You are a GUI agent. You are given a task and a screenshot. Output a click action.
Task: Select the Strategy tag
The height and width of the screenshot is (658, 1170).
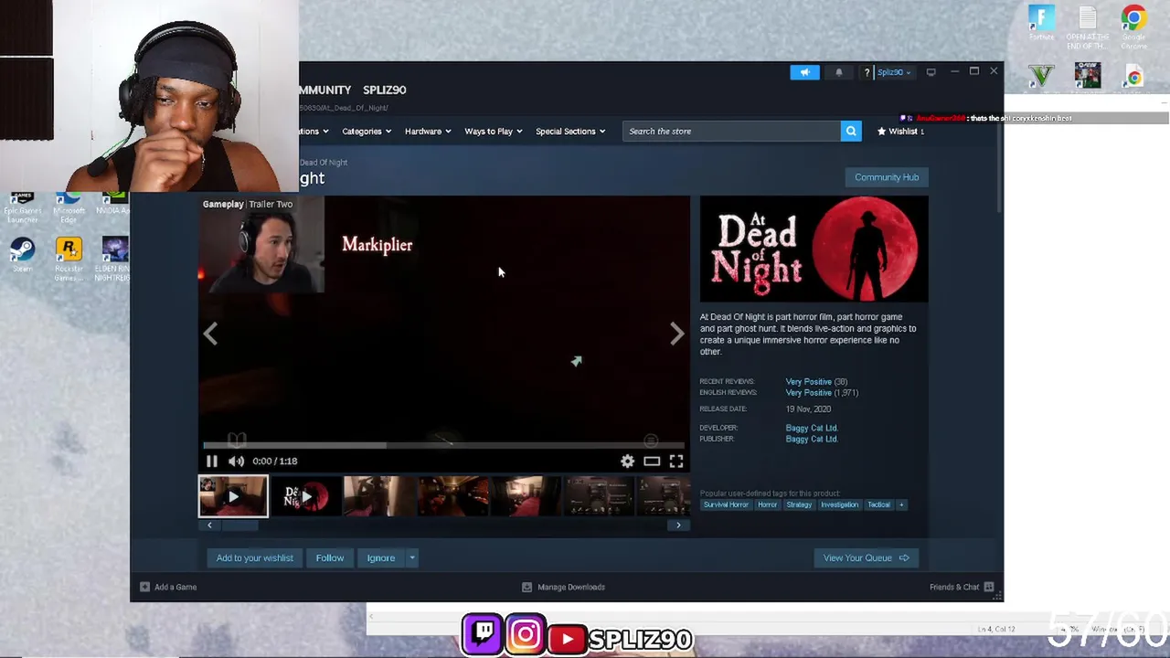point(799,504)
